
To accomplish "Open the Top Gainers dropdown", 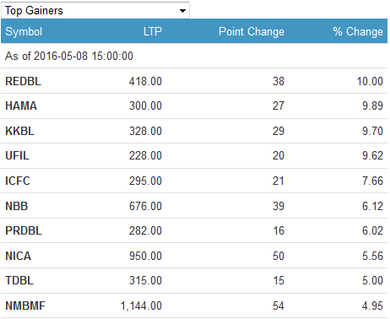I will (x=95, y=10).
